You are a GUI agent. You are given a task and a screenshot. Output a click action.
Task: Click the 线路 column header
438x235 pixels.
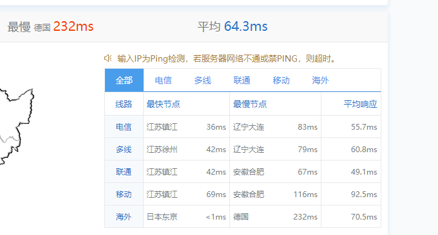coord(124,104)
